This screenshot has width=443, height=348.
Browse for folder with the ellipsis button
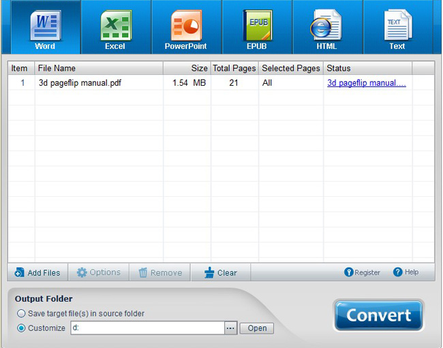coord(230,328)
